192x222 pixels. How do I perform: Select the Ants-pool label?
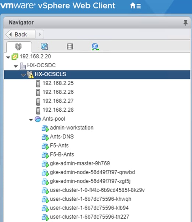(54, 119)
